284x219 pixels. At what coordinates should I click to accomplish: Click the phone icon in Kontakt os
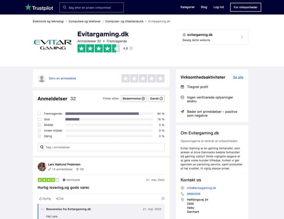coord(182,194)
